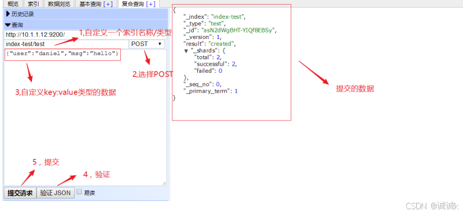This screenshot has width=463, height=214.
Task: Click the "_id" value asN2dWgBHT-YIQf8EBSy
Action: 239,30
